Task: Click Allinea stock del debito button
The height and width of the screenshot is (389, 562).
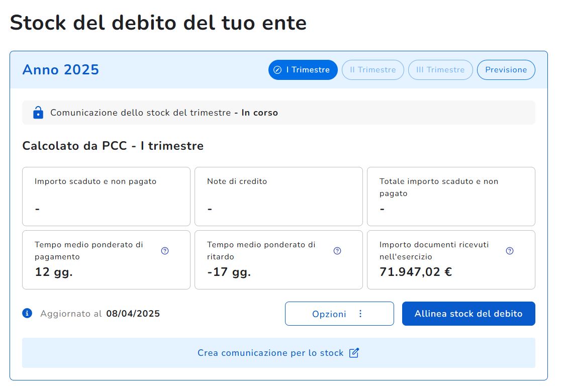Action: tap(469, 314)
